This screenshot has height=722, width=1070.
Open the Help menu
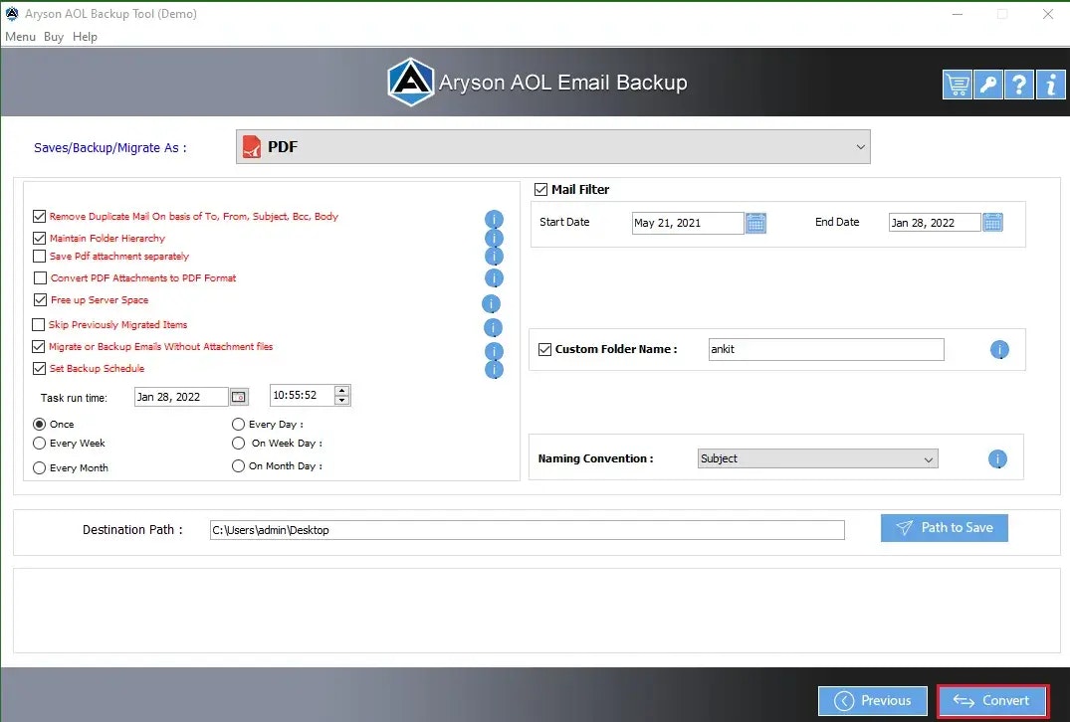pyautogui.click(x=86, y=37)
